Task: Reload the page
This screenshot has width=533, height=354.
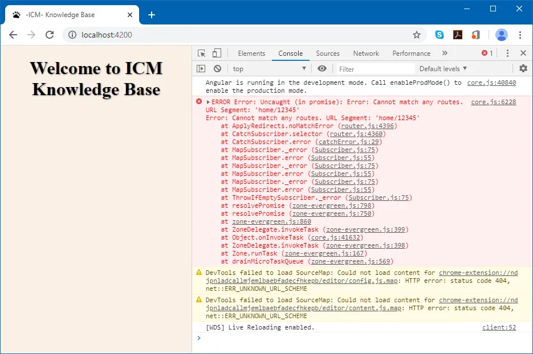Action: click(50, 35)
